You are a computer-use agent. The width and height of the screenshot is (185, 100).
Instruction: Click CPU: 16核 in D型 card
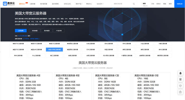pyautogui.click(x=143, y=78)
